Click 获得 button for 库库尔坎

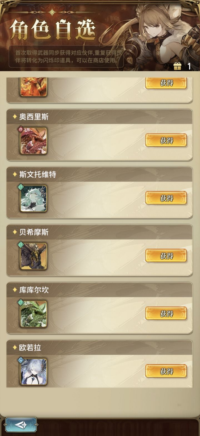point(166,313)
